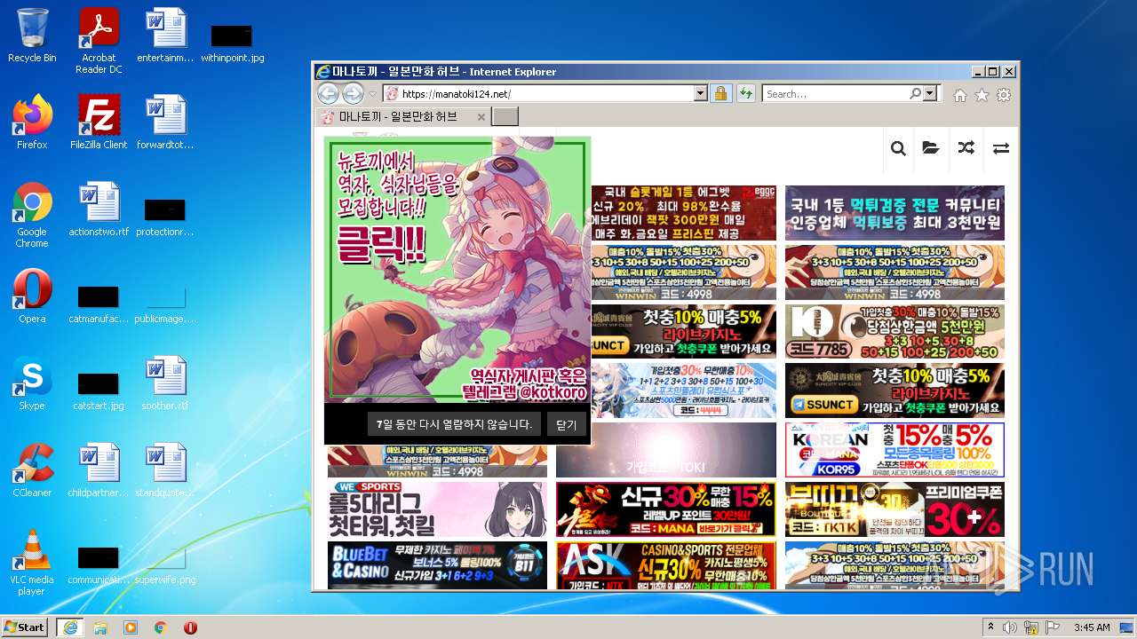Click the Search... input box

tap(835, 93)
